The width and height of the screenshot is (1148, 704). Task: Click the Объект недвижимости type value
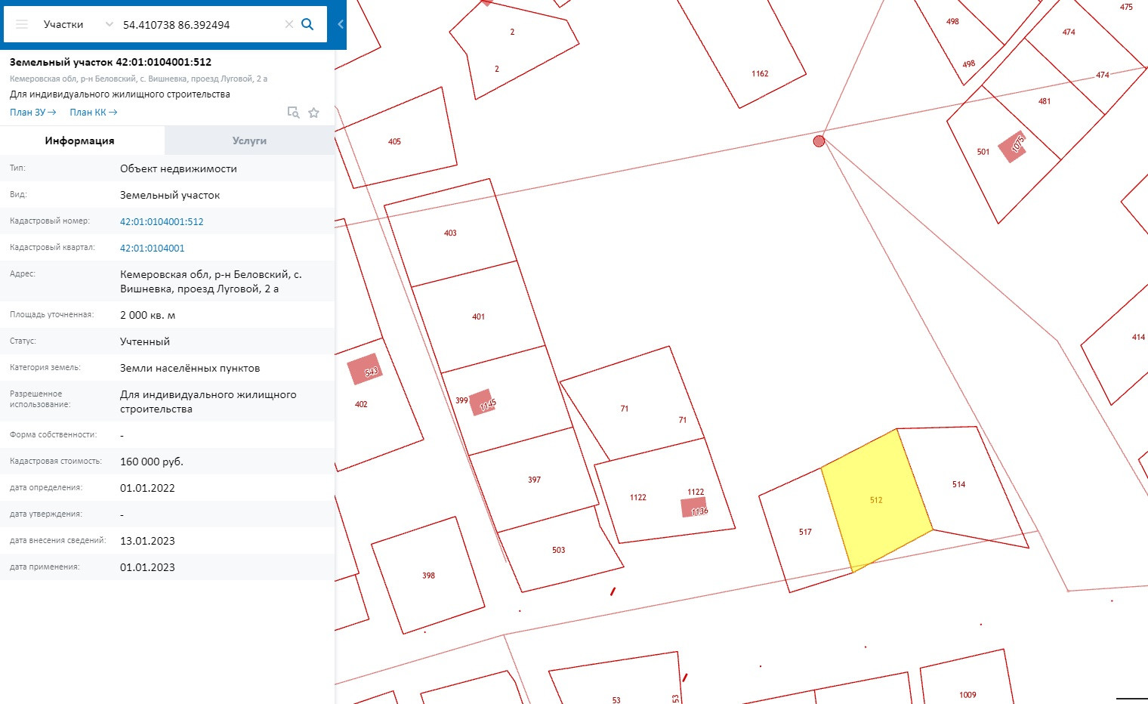point(178,168)
